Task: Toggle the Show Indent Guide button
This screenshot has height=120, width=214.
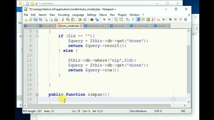Action: pyautogui.click(x=138, y=20)
